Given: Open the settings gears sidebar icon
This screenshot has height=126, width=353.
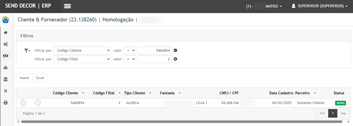Looking at the screenshot, I should (x=6, y=44).
